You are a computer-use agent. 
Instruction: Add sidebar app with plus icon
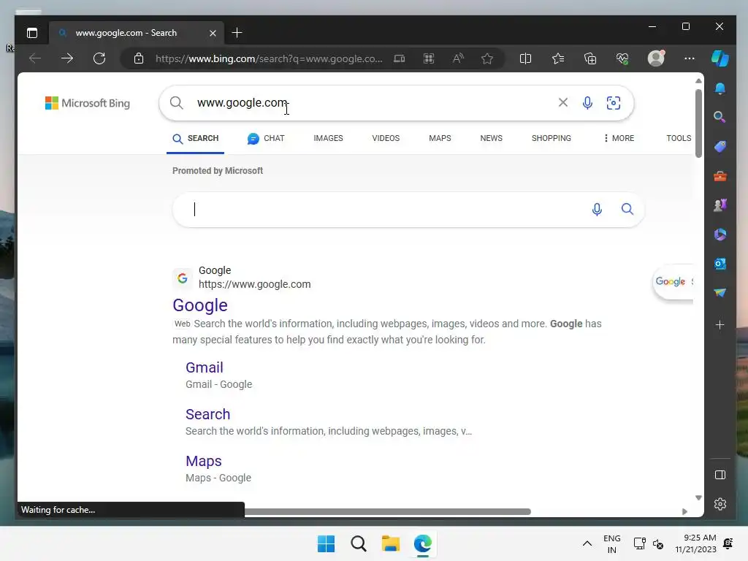coord(720,325)
